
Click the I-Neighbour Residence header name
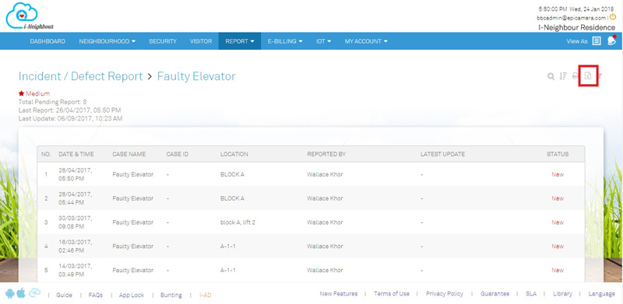coord(576,27)
